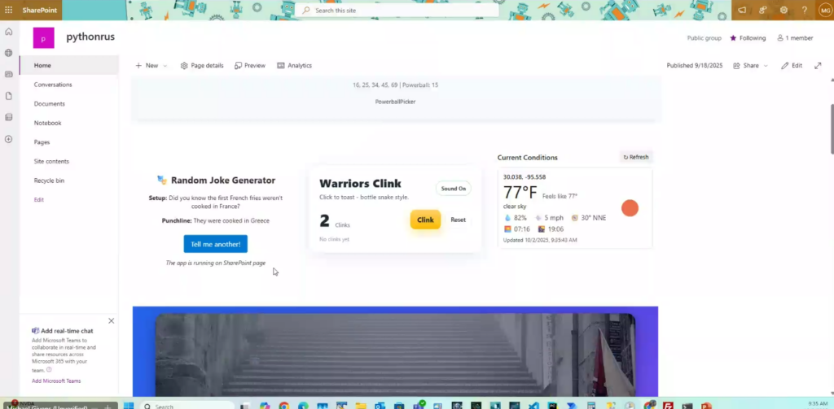Open the news icon in the left rail

click(x=8, y=74)
